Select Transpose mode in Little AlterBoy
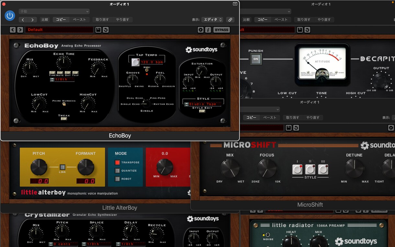395x247 pixels. (117, 163)
